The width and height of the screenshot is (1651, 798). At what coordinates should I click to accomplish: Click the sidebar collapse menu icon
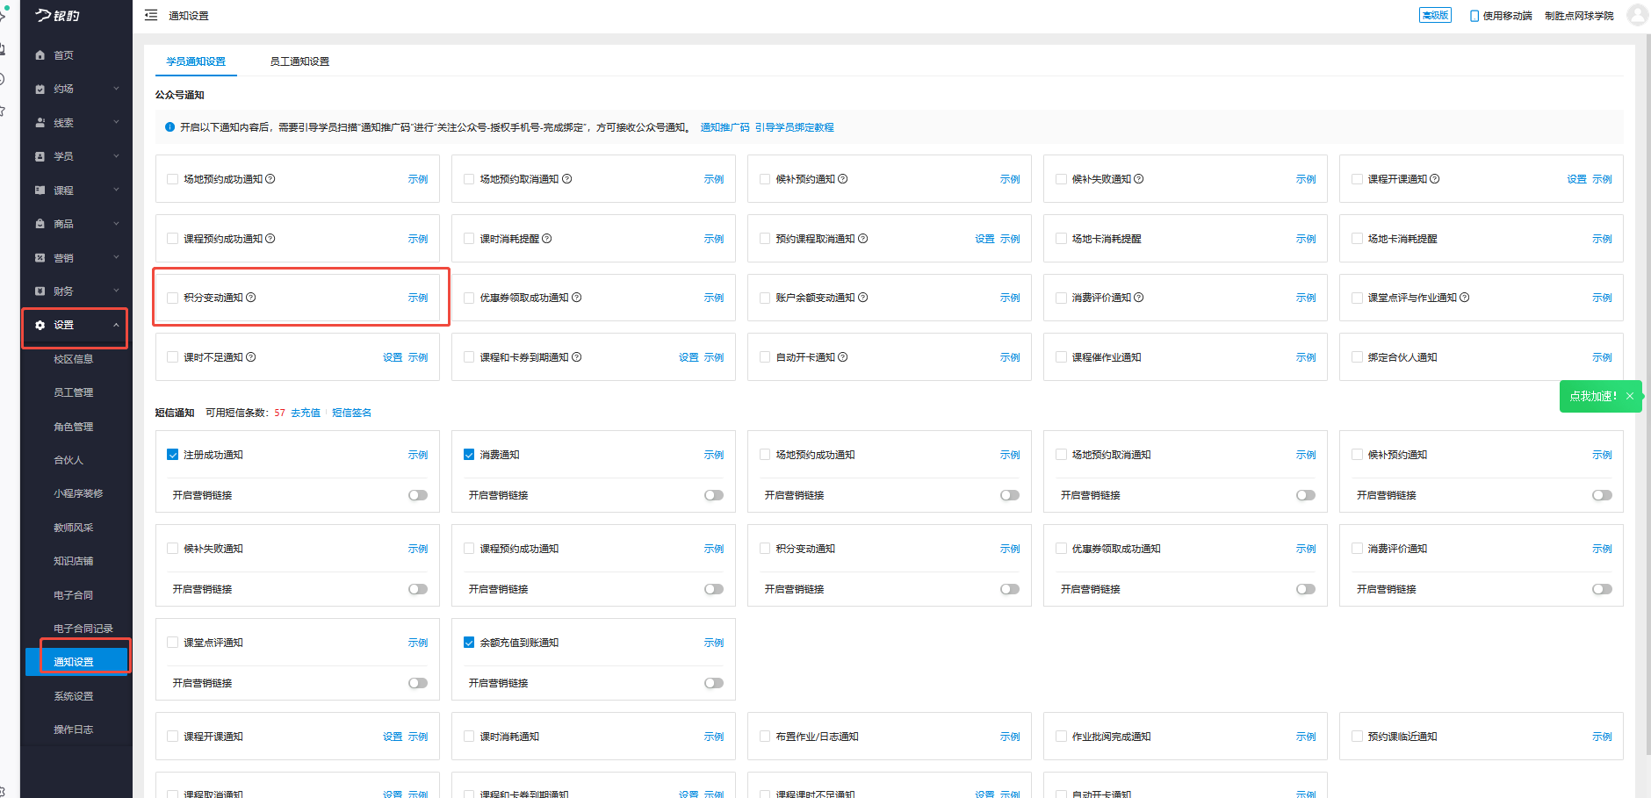151,15
